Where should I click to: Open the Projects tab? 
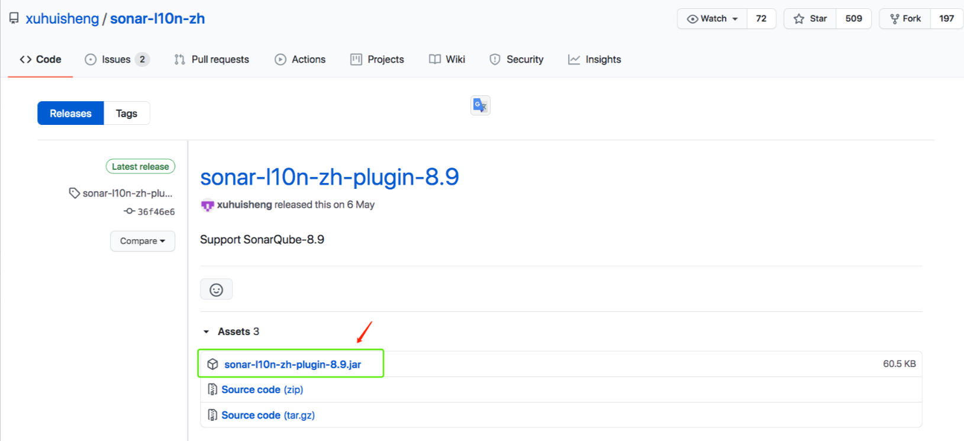pos(377,59)
